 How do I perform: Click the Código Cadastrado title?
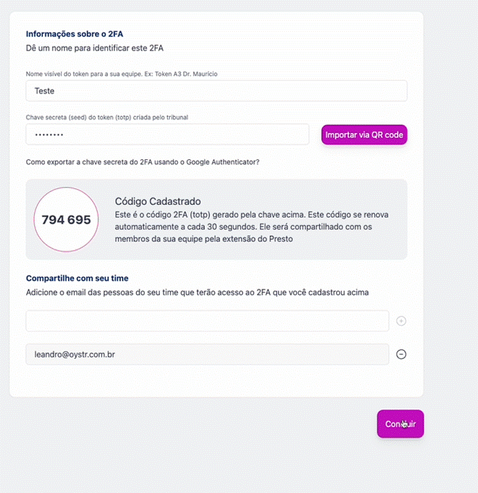(x=158, y=201)
